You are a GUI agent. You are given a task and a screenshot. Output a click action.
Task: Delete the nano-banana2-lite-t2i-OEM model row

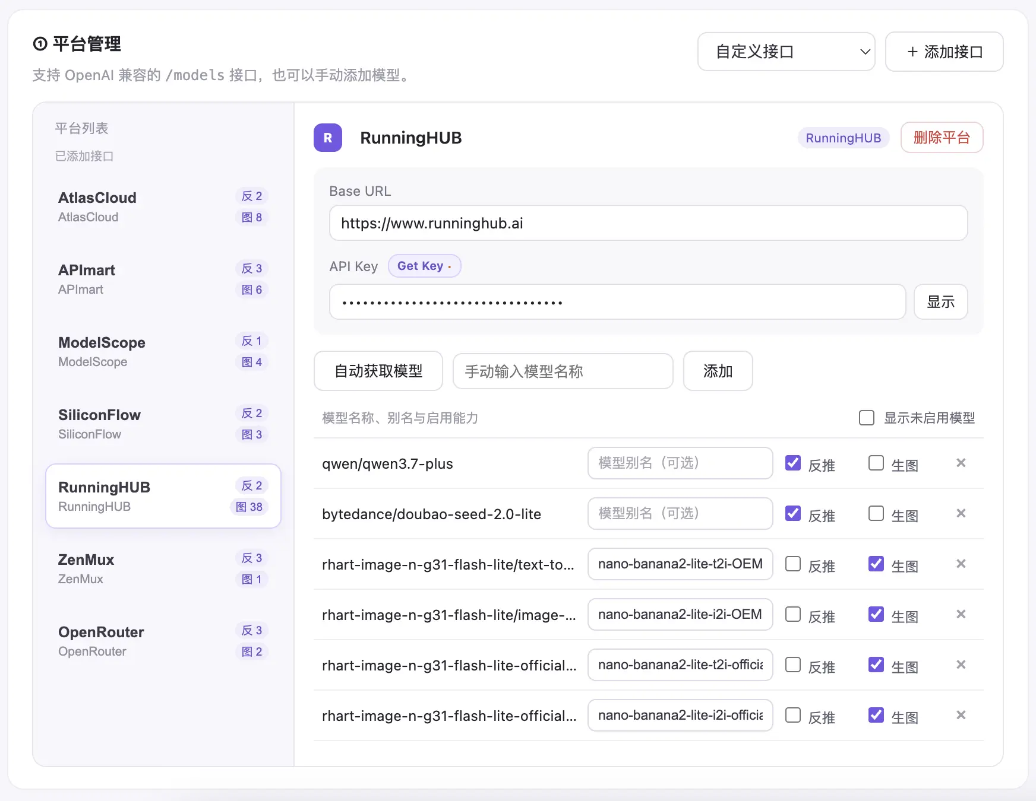pos(961,564)
